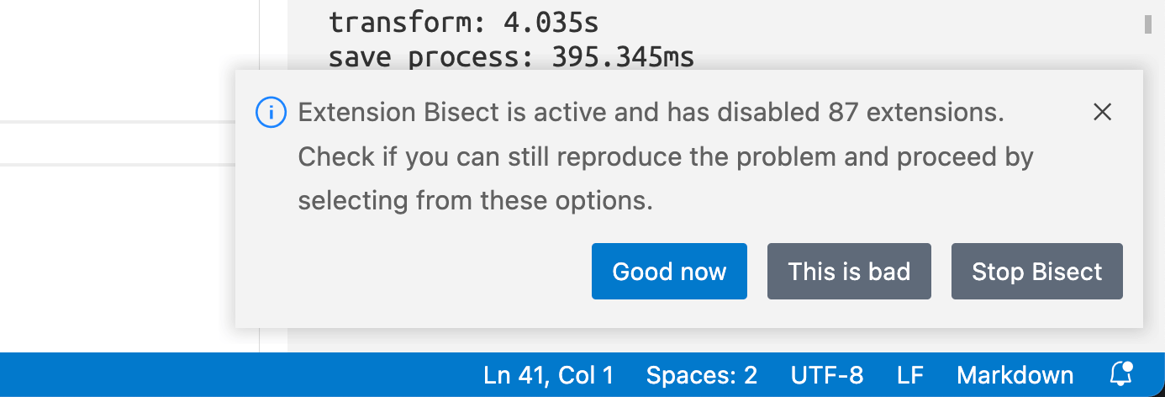
Task: Report the issue persists with This is bad
Action: coord(849,272)
